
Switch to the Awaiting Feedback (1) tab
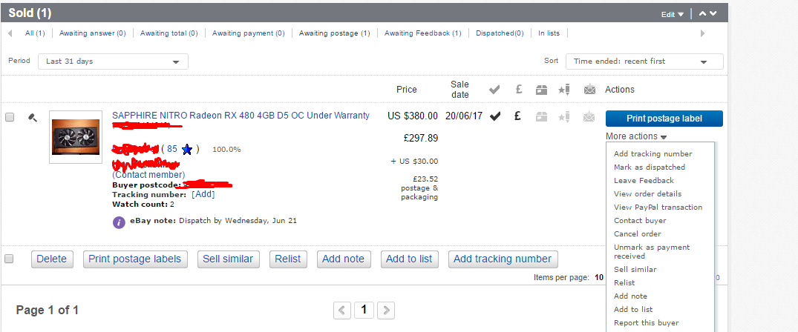click(x=422, y=33)
